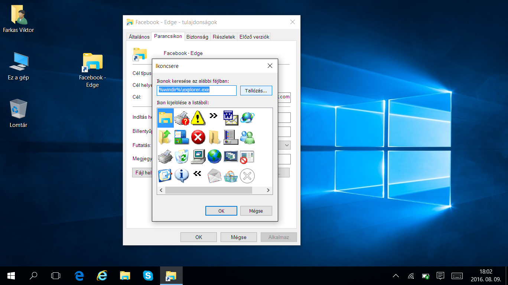Close the Ikoncsere dialog
Screen dimensions: 508x285
tap(270, 66)
